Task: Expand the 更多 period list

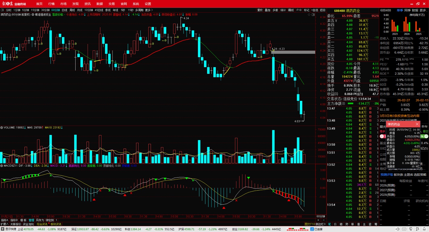Action: click(x=149, y=10)
